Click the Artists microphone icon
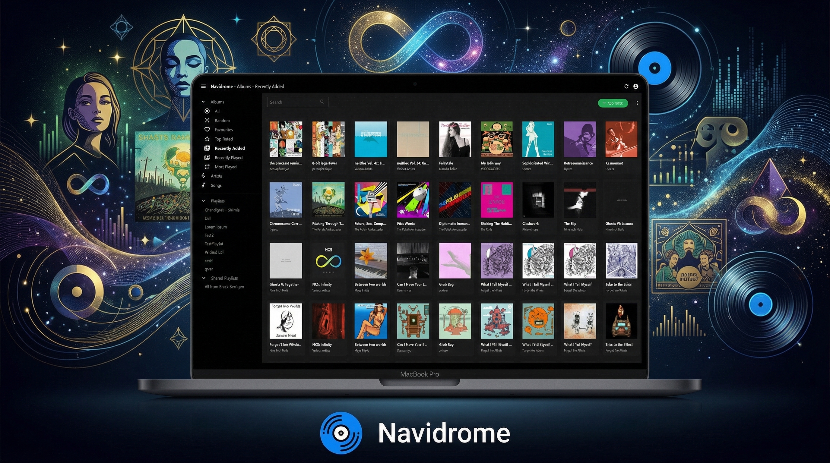830x463 pixels. [203, 176]
